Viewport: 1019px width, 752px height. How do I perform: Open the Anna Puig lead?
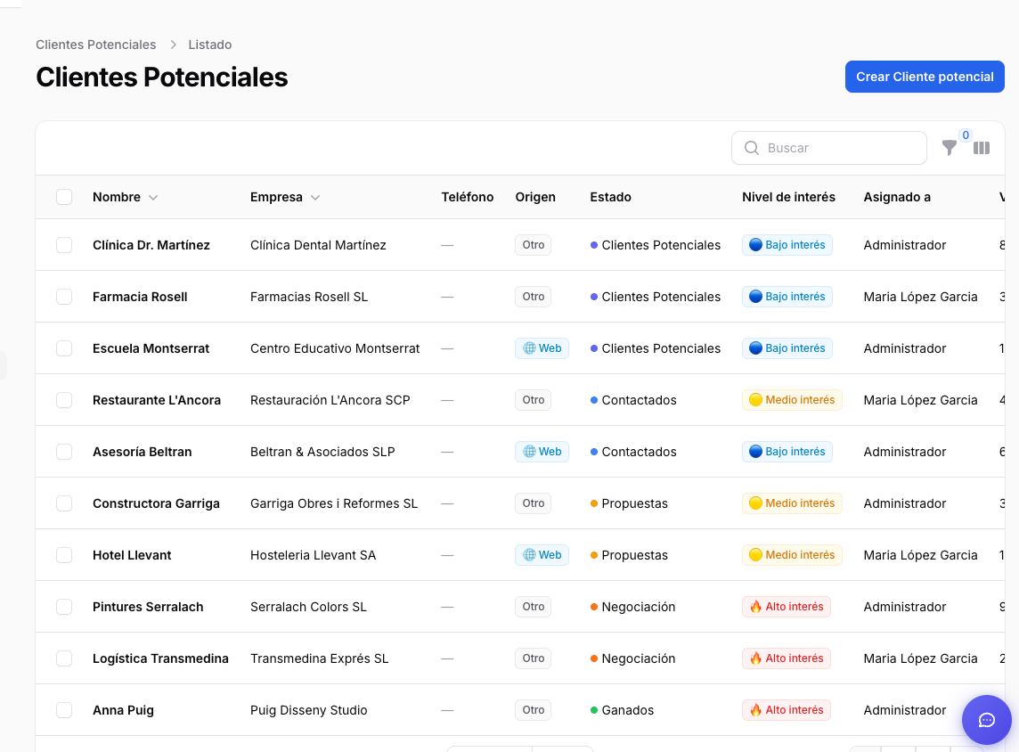123,710
